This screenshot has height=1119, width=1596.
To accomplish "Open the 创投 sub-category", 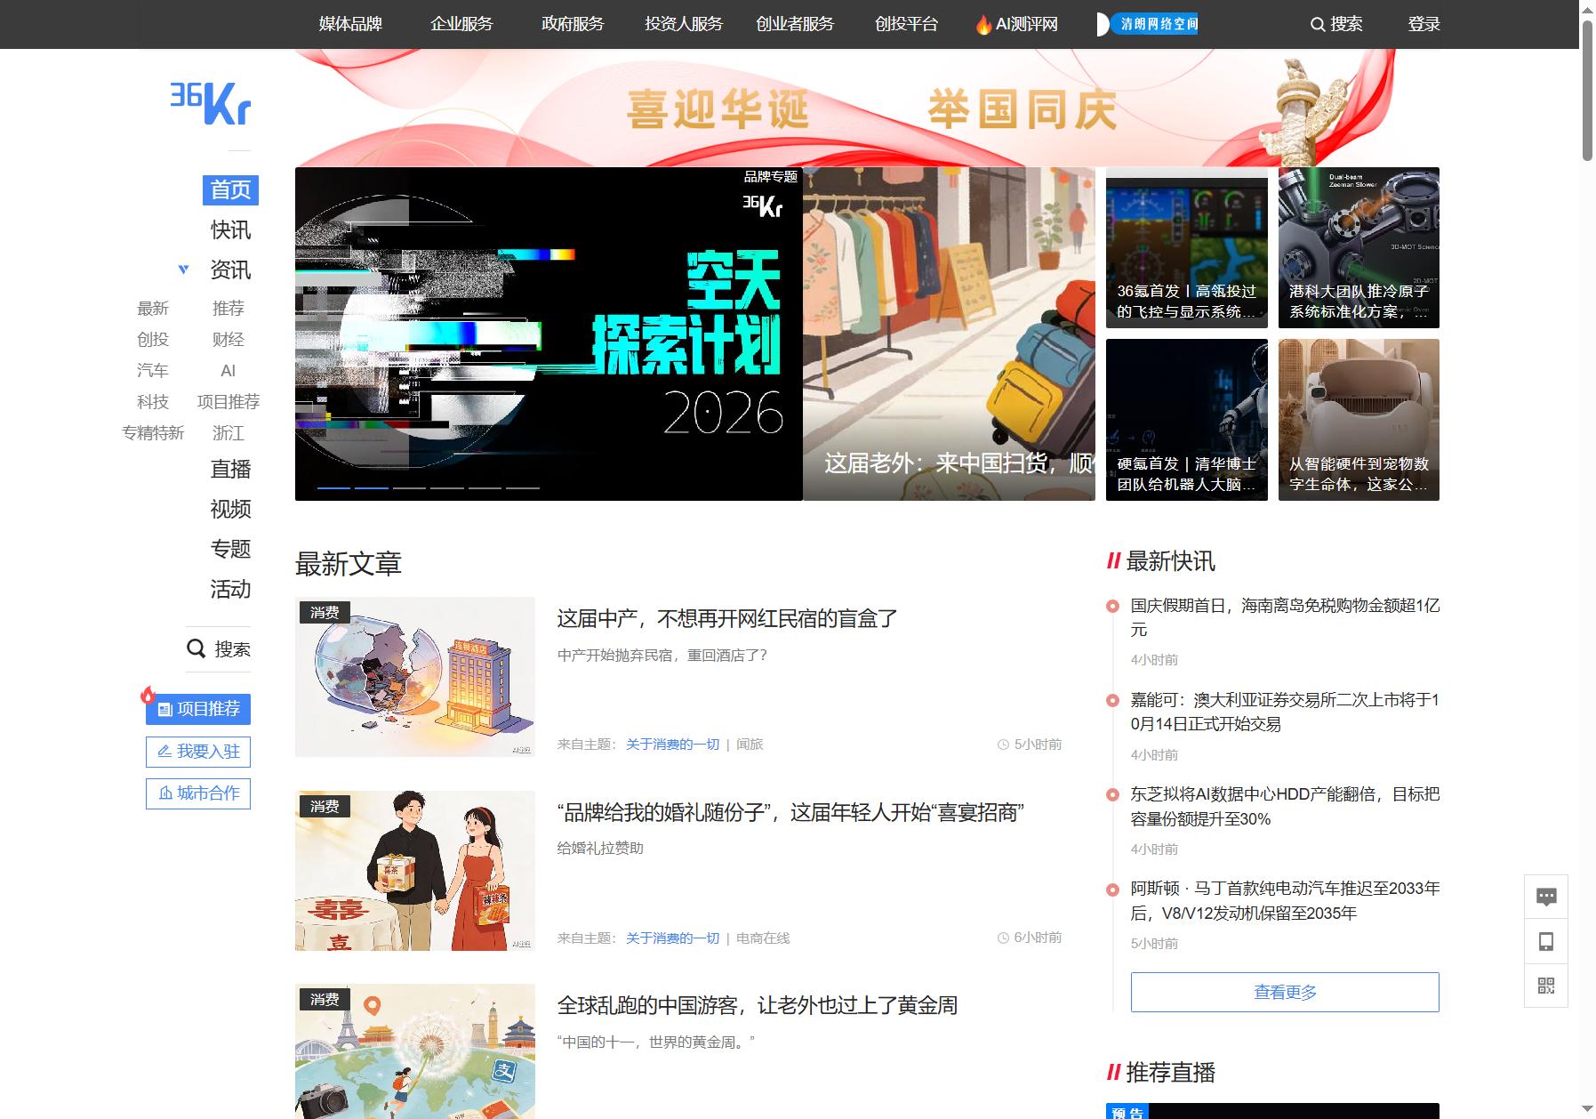I will click(x=153, y=339).
